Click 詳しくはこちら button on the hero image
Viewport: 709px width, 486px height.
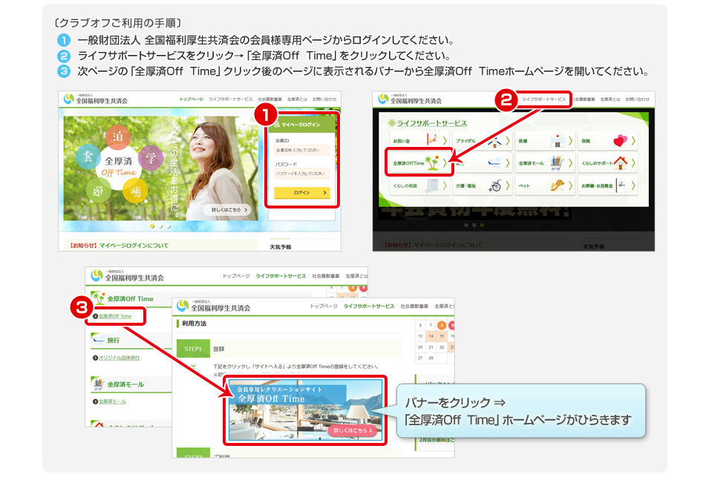[x=227, y=210]
